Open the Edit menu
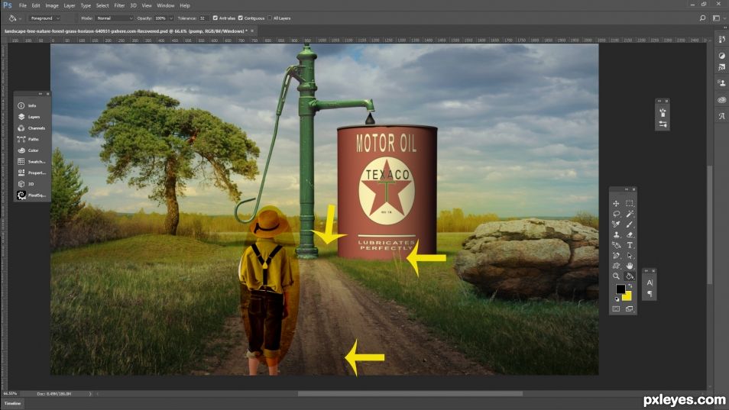Image resolution: width=729 pixels, height=410 pixels. coord(36,5)
